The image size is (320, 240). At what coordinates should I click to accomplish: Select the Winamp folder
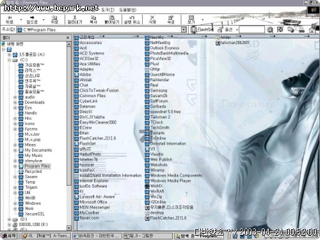pos(157,170)
